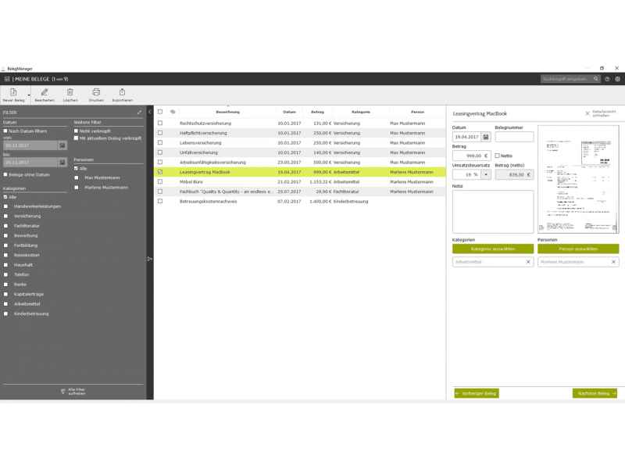Open the settings gear icon in header
Viewport: 625px width, 469px height.
618,79
